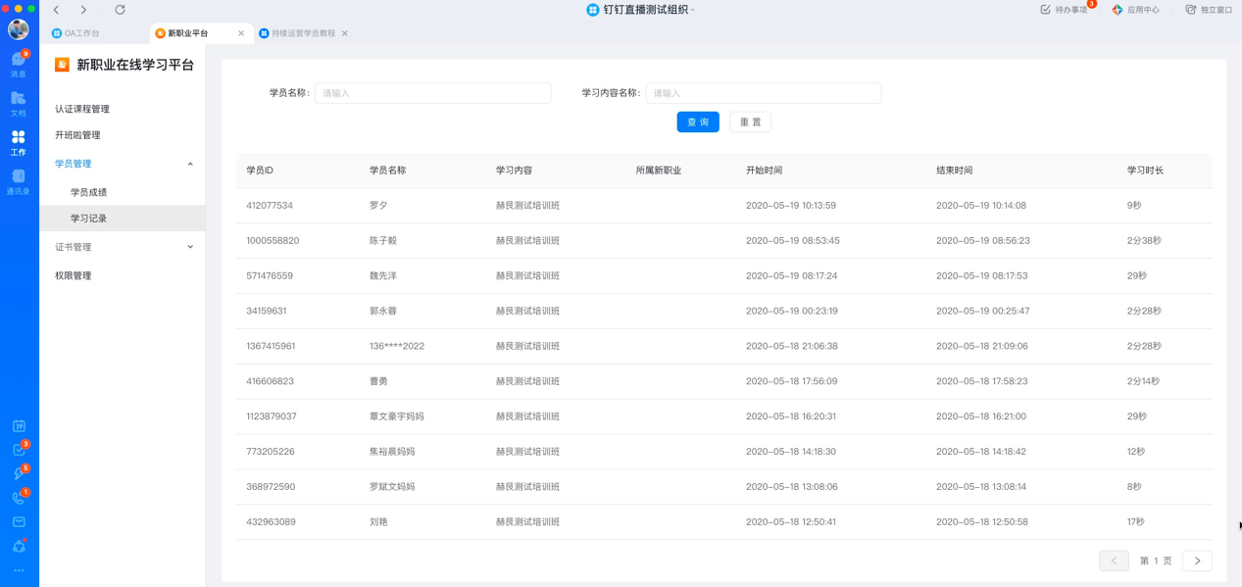1242x587 pixels.
Task: Select 学员成绩 in the side menu
Action: click(89, 192)
